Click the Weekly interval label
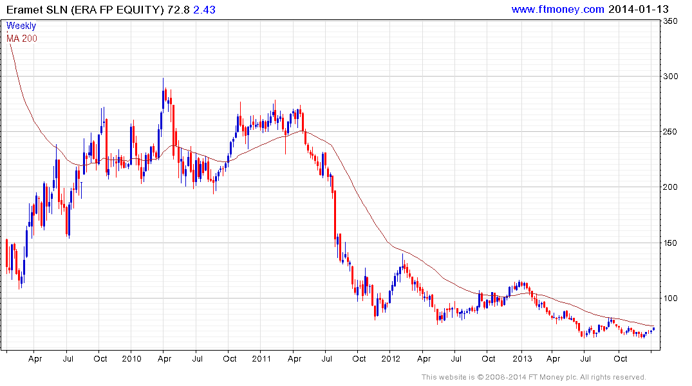Viewport: 692px width, 386px height. coord(21,26)
